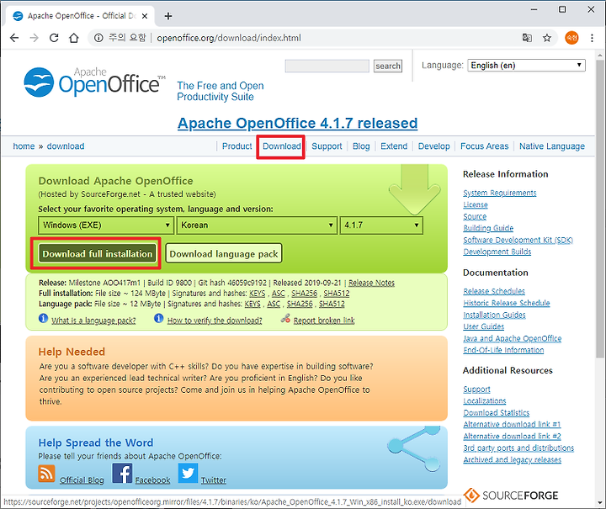Viewport: 606px width, 509px height.
Task: Click the download breadcrumb link
Action: 66,146
